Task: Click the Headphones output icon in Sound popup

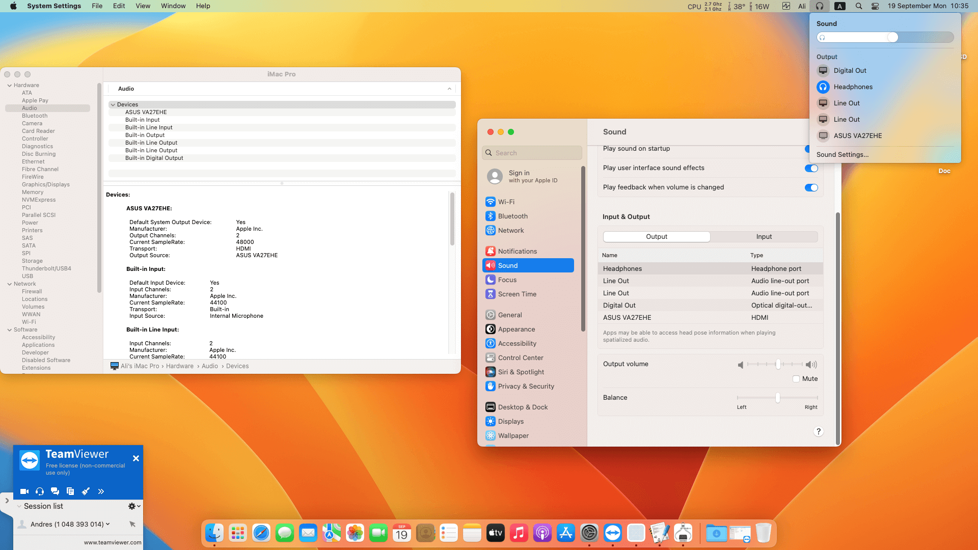Action: (823, 87)
